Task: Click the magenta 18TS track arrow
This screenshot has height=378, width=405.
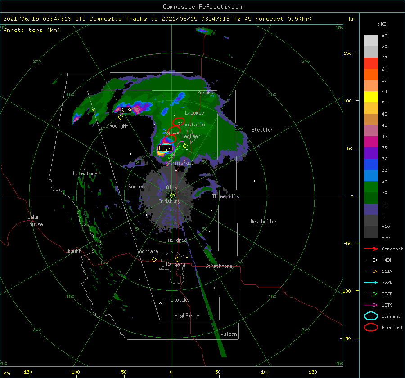Action: point(371,305)
